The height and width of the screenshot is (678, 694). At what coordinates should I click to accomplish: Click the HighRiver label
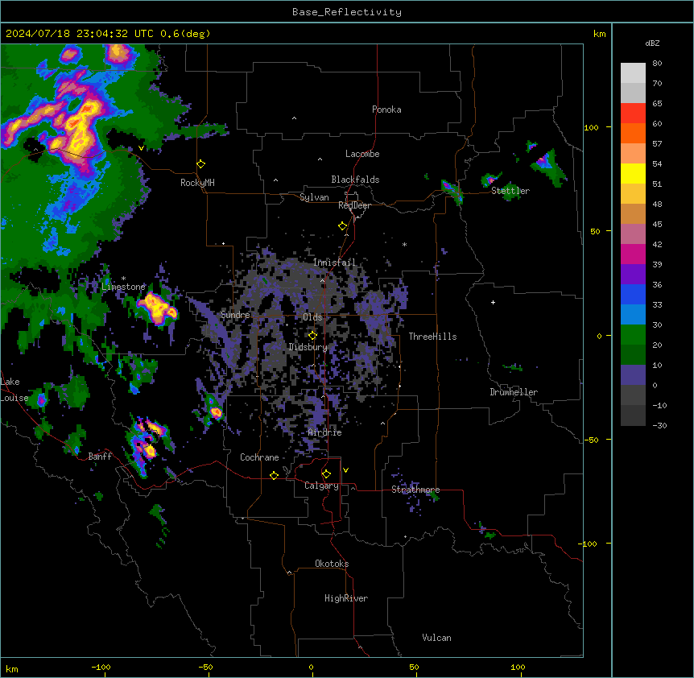(346, 598)
